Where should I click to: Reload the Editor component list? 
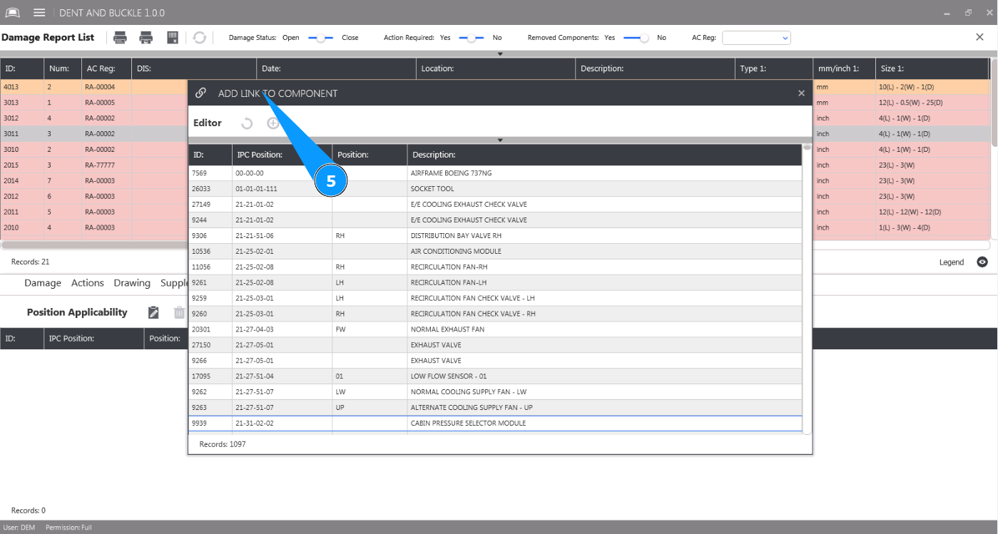point(247,123)
